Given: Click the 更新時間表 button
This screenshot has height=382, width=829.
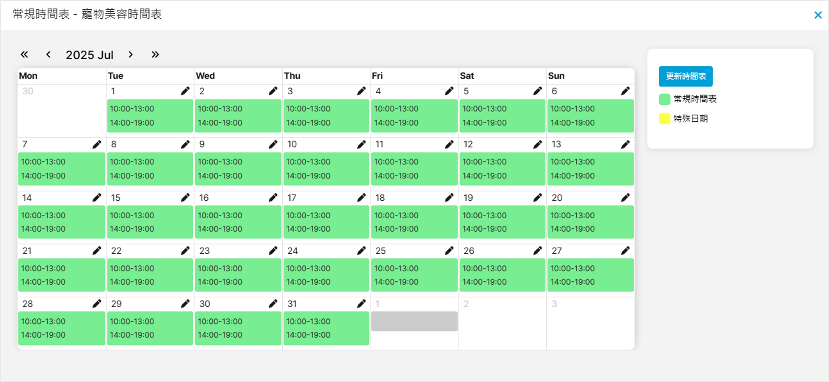Looking at the screenshot, I should 686,76.
